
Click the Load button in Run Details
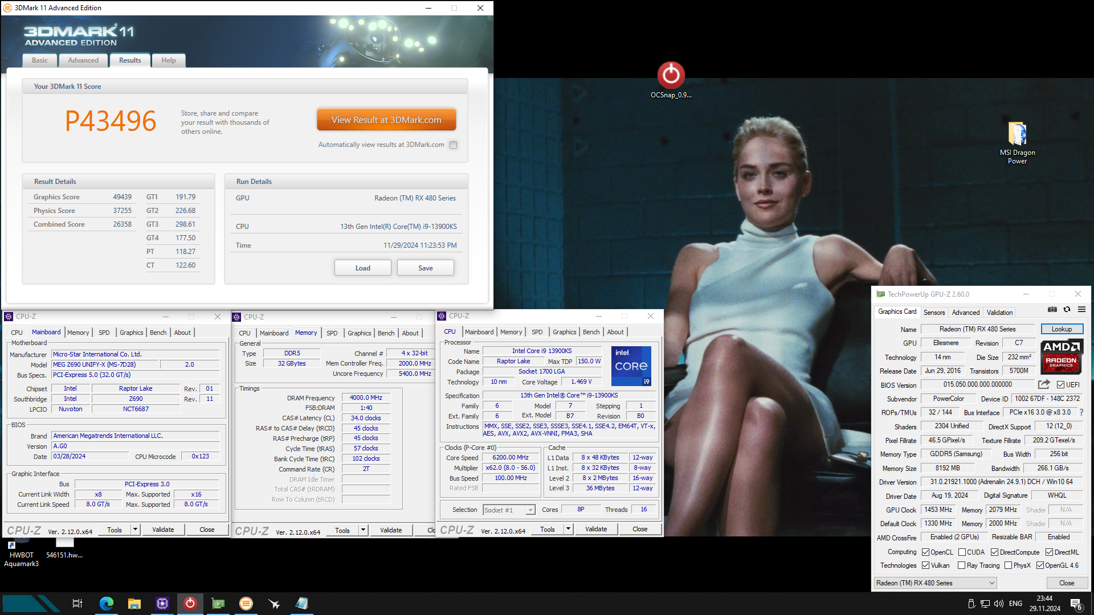tap(363, 268)
